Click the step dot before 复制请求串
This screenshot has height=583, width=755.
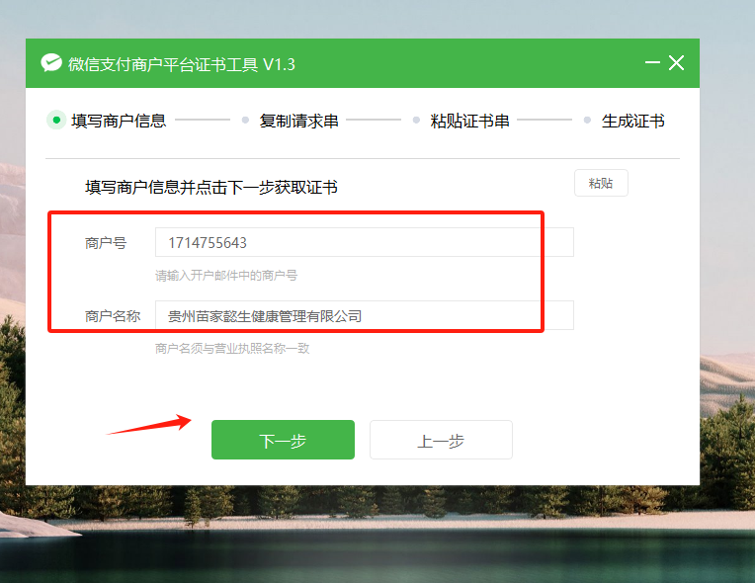(245, 120)
